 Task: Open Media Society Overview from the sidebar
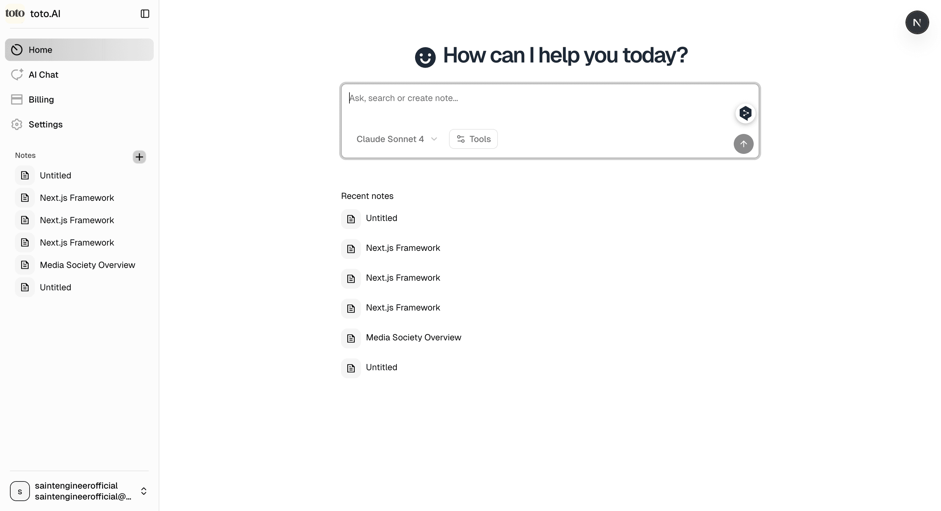[x=87, y=265]
